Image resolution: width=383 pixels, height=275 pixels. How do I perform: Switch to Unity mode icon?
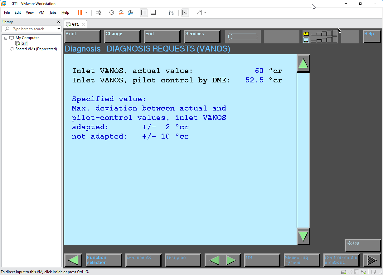tap(172, 12)
